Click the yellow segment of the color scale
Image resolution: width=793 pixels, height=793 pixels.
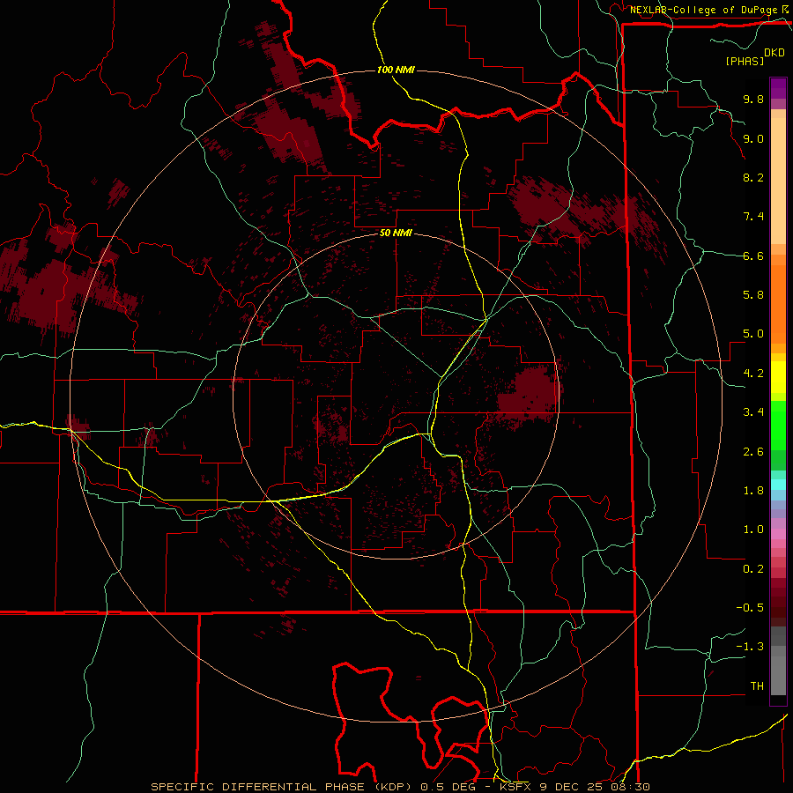[x=778, y=377]
